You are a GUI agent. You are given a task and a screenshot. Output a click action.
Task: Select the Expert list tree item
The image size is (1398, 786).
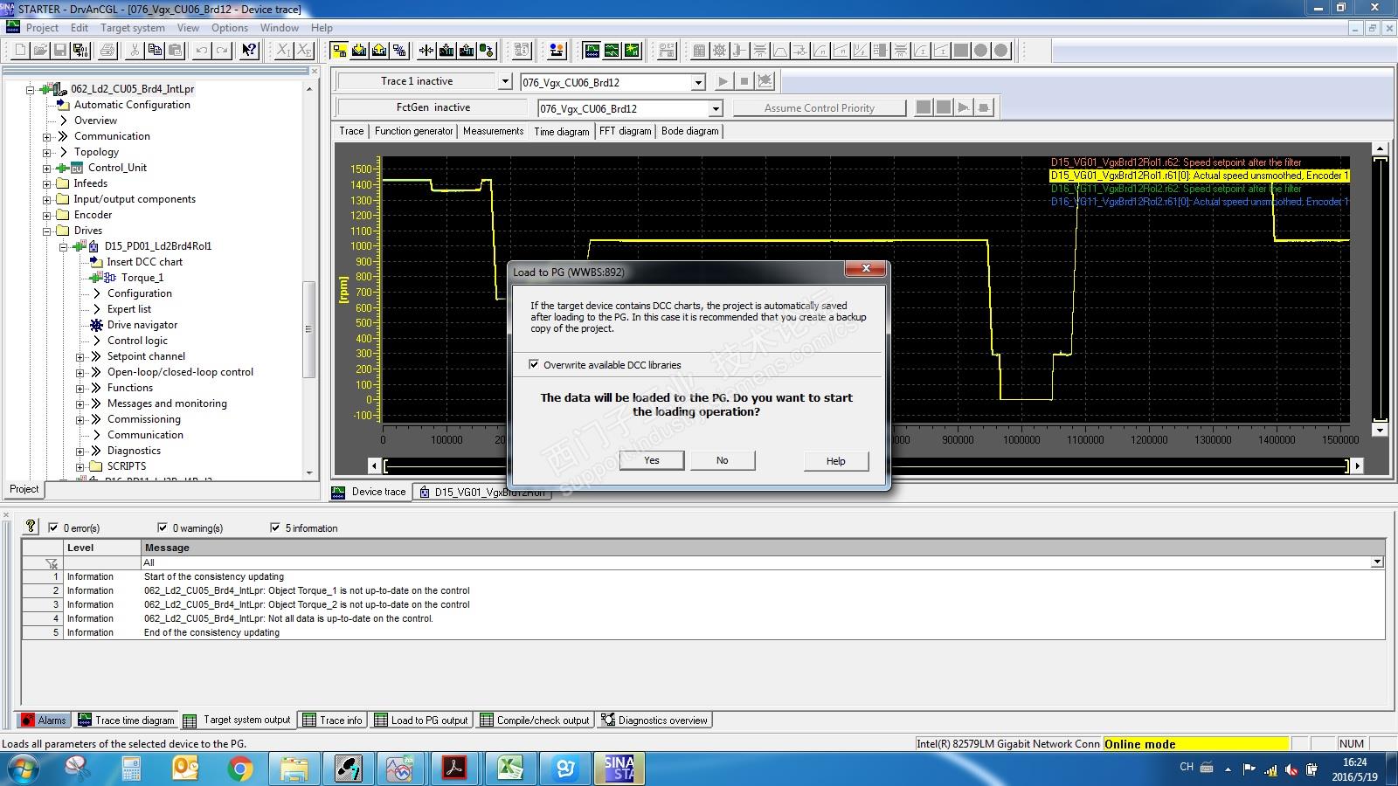point(129,309)
